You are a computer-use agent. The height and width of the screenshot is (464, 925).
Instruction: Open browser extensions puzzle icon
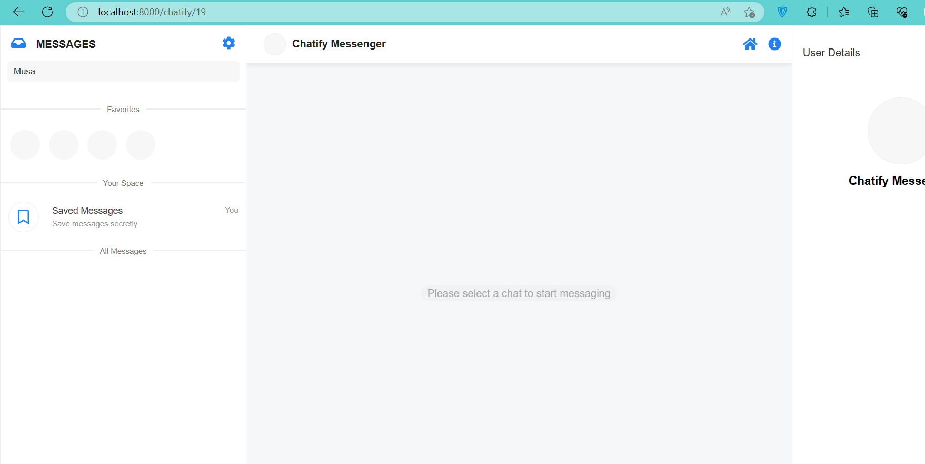point(811,12)
